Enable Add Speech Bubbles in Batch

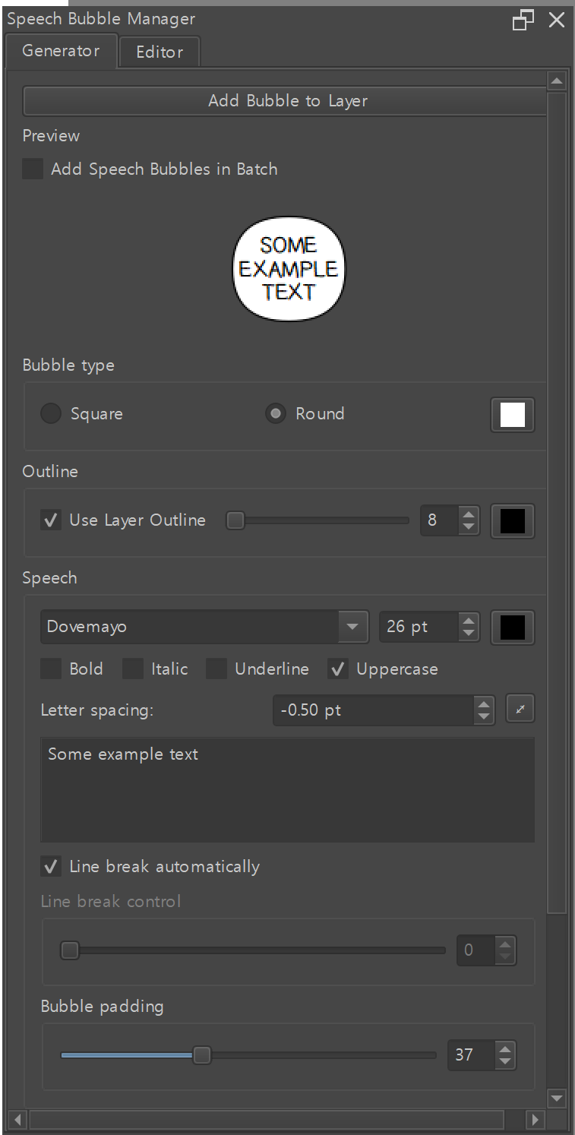(33, 169)
